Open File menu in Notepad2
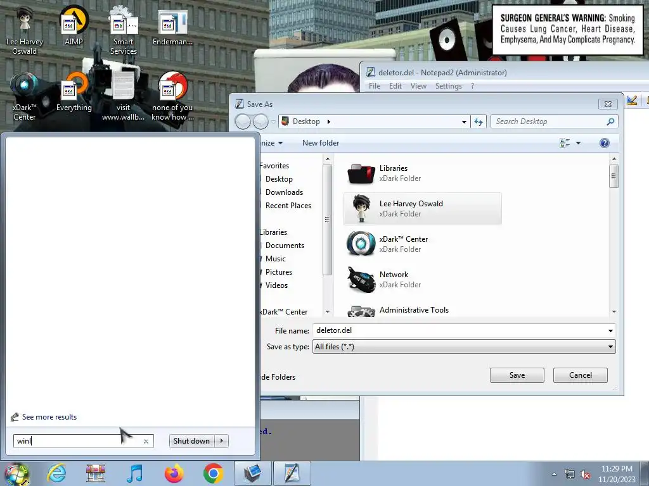 point(374,86)
